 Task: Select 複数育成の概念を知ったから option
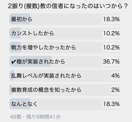pos(65,90)
